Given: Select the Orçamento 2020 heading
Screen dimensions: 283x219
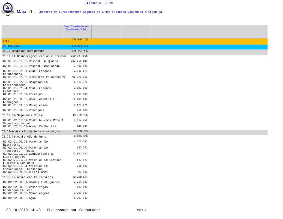Looking at the screenshot, I should point(99,3).
